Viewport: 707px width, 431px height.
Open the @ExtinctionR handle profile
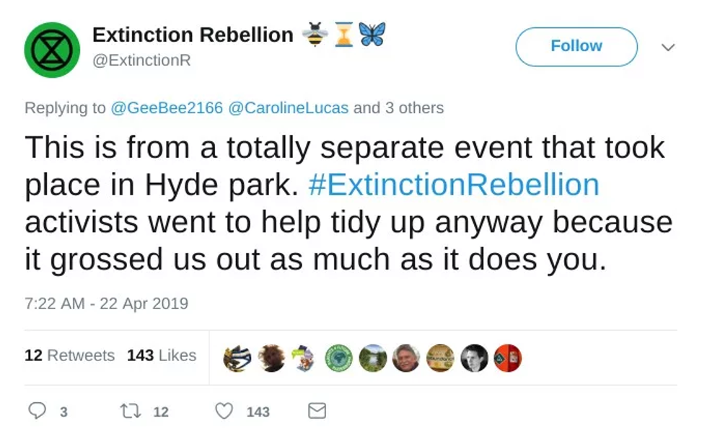pyautogui.click(x=141, y=61)
